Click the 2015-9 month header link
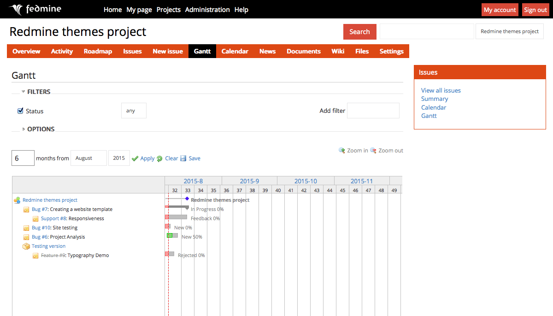 [249, 181]
